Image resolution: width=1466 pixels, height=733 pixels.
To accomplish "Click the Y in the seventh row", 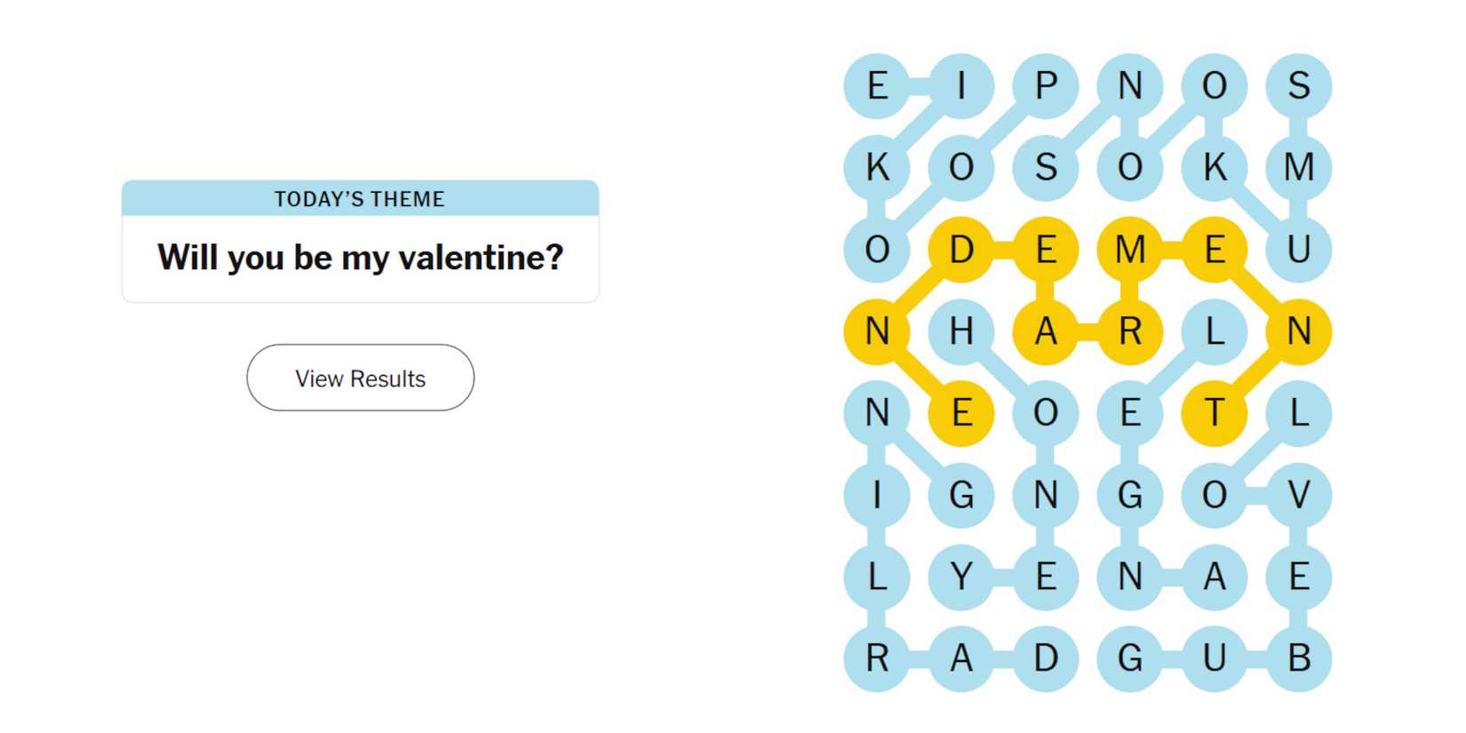I will click(x=961, y=577).
